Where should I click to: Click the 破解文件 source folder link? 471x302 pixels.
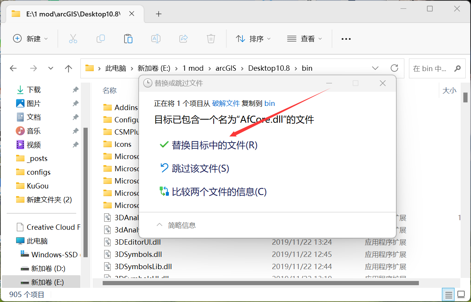point(226,103)
